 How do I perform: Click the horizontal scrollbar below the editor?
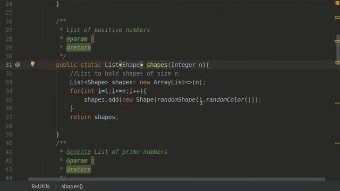[x=176, y=179]
